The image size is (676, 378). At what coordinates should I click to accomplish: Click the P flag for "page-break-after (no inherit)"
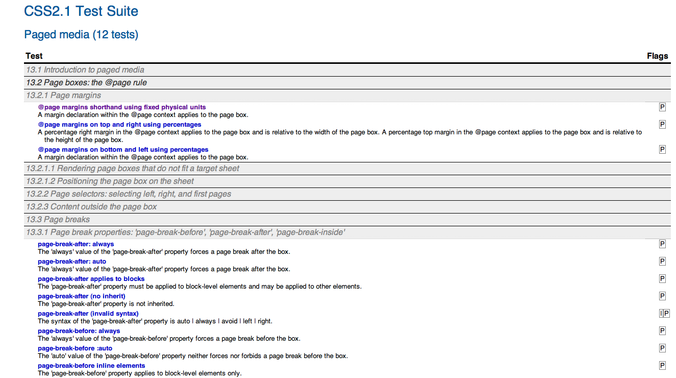pyautogui.click(x=662, y=296)
